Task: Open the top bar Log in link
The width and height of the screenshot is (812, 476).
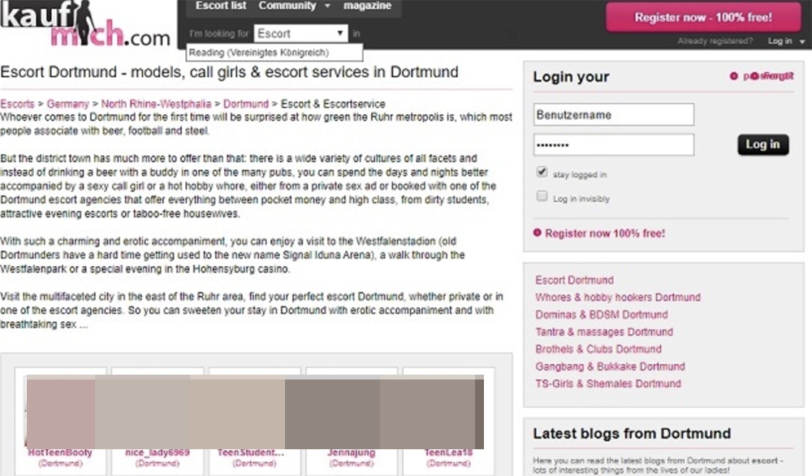Action: click(x=780, y=41)
